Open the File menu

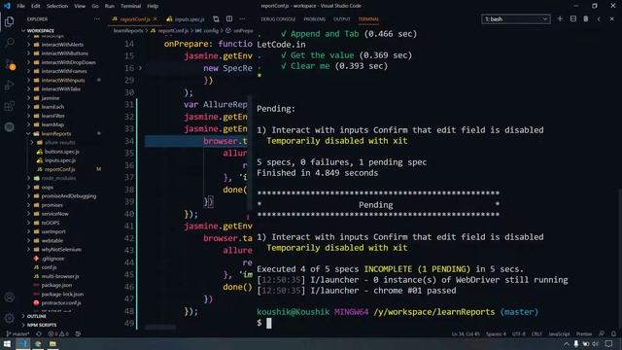(21, 6)
